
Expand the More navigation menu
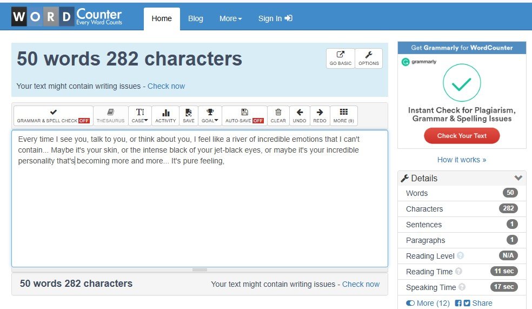point(230,19)
